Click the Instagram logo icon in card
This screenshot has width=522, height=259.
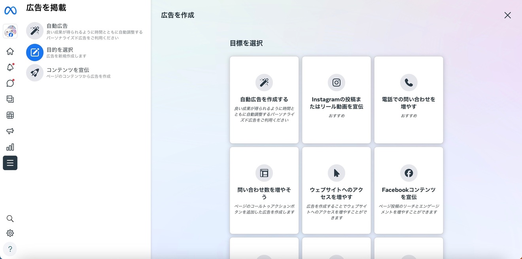click(337, 83)
